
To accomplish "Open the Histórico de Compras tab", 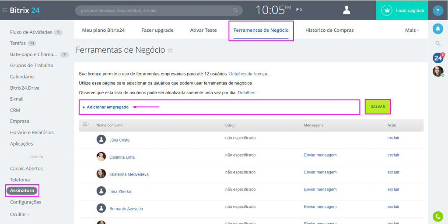I will click(329, 30).
